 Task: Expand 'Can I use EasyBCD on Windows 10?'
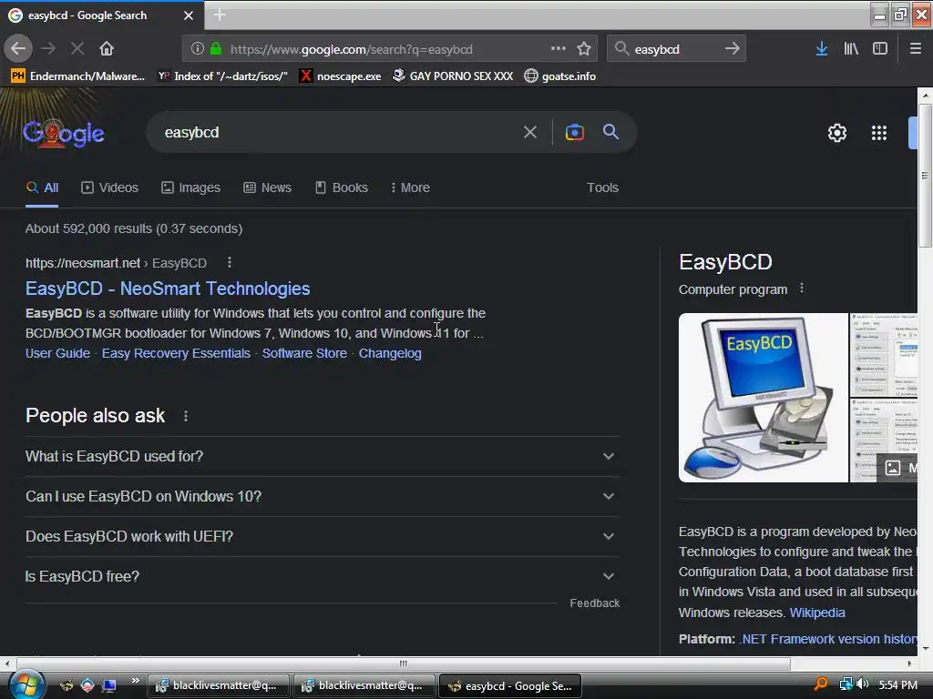tap(322, 496)
